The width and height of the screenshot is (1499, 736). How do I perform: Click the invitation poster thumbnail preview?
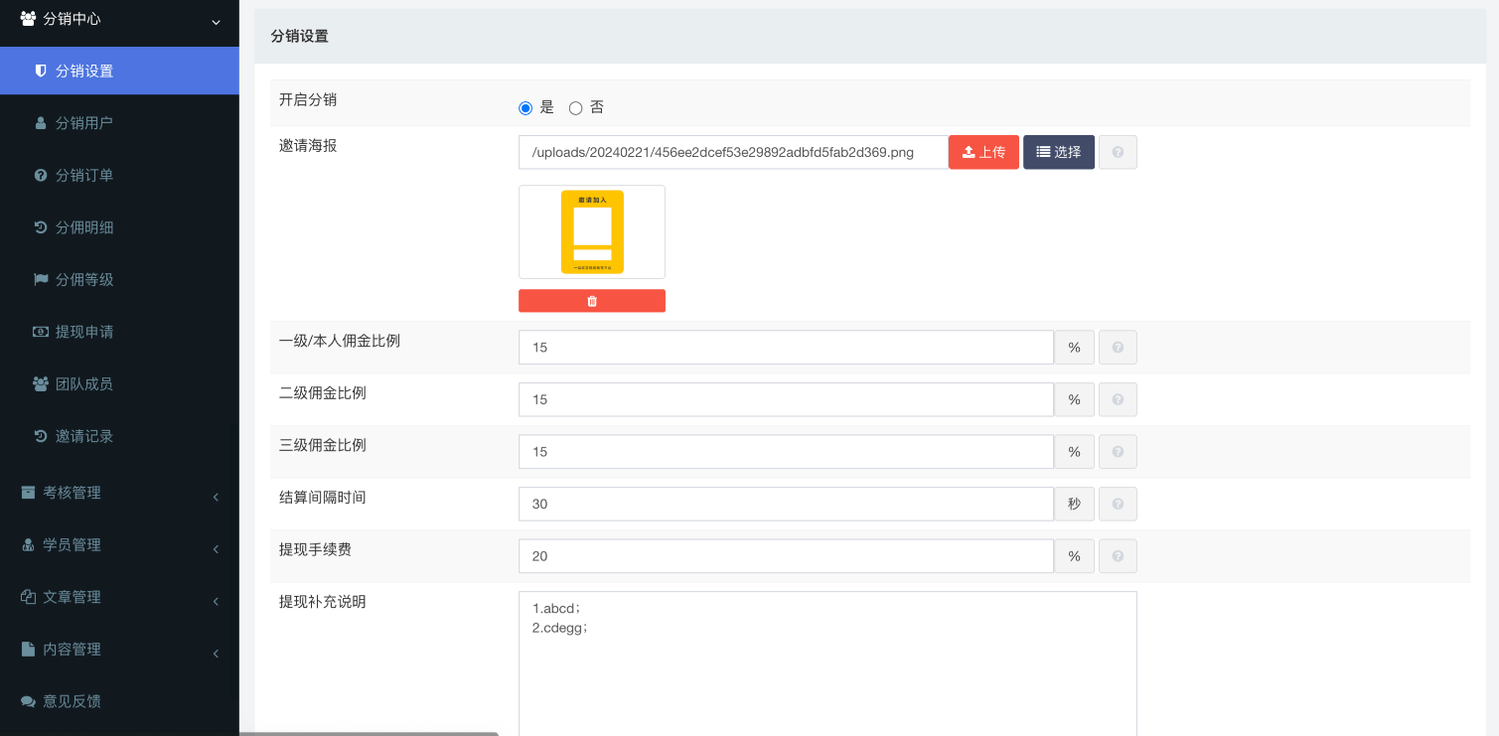pos(592,231)
